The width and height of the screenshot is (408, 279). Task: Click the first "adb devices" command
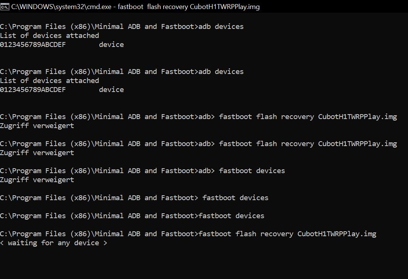tap(221, 27)
